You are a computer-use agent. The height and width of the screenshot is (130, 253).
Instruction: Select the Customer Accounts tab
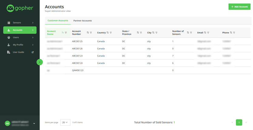click(x=58, y=21)
